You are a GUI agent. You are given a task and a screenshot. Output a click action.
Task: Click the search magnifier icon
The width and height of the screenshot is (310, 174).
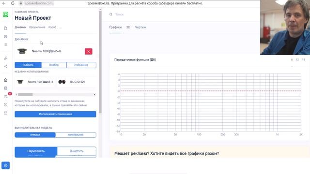(x=111, y=14)
